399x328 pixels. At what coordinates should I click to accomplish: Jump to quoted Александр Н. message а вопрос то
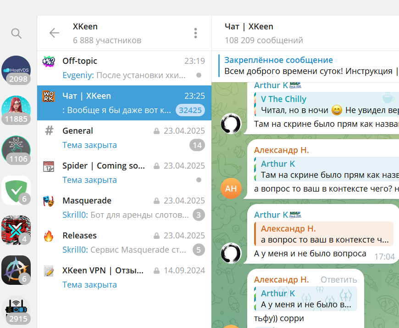324,234
